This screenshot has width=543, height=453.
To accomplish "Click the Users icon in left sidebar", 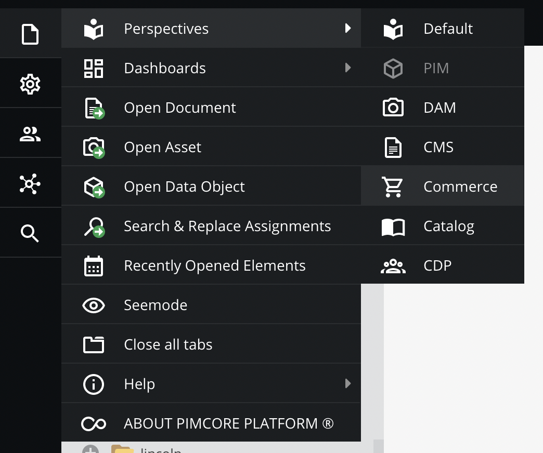I will click(30, 134).
